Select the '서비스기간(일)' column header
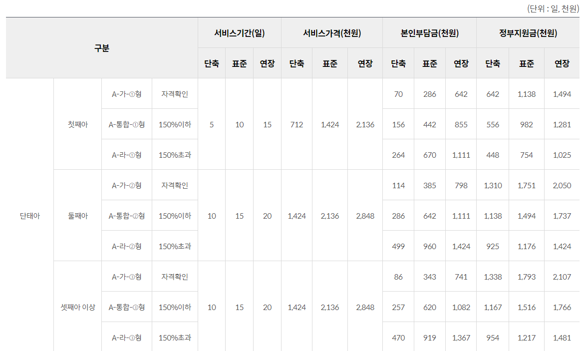584x351 pixels. tap(240, 33)
